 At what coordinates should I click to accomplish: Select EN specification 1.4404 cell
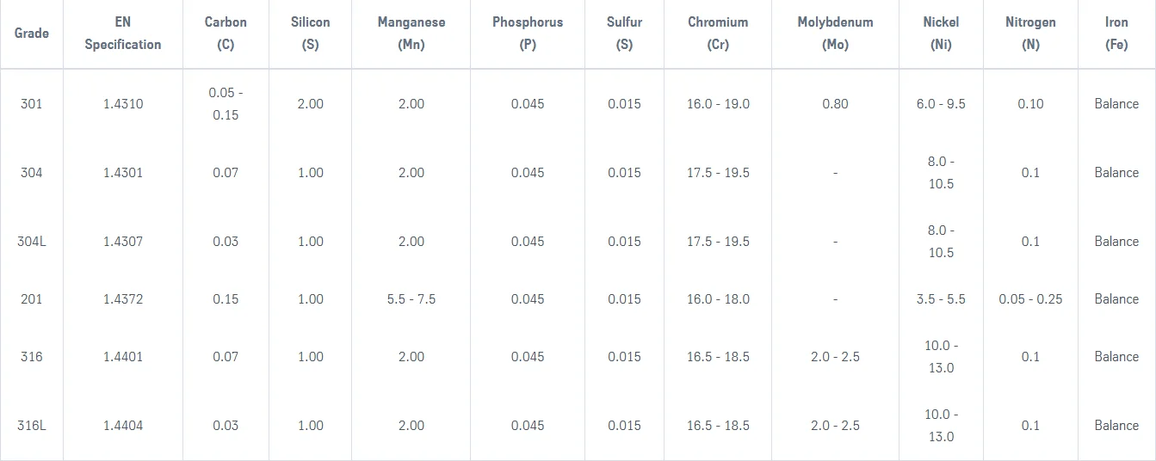coord(123,426)
